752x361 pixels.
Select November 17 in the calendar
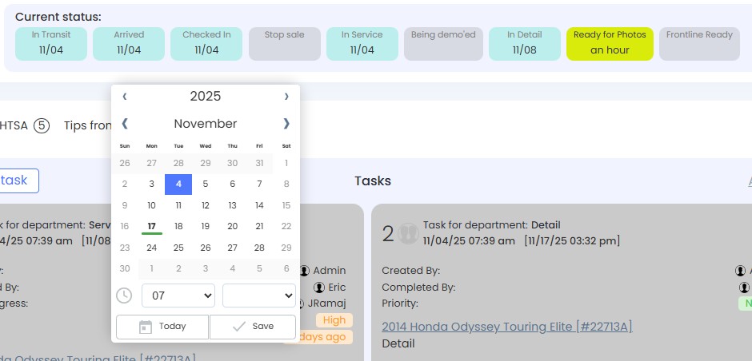[x=152, y=226]
